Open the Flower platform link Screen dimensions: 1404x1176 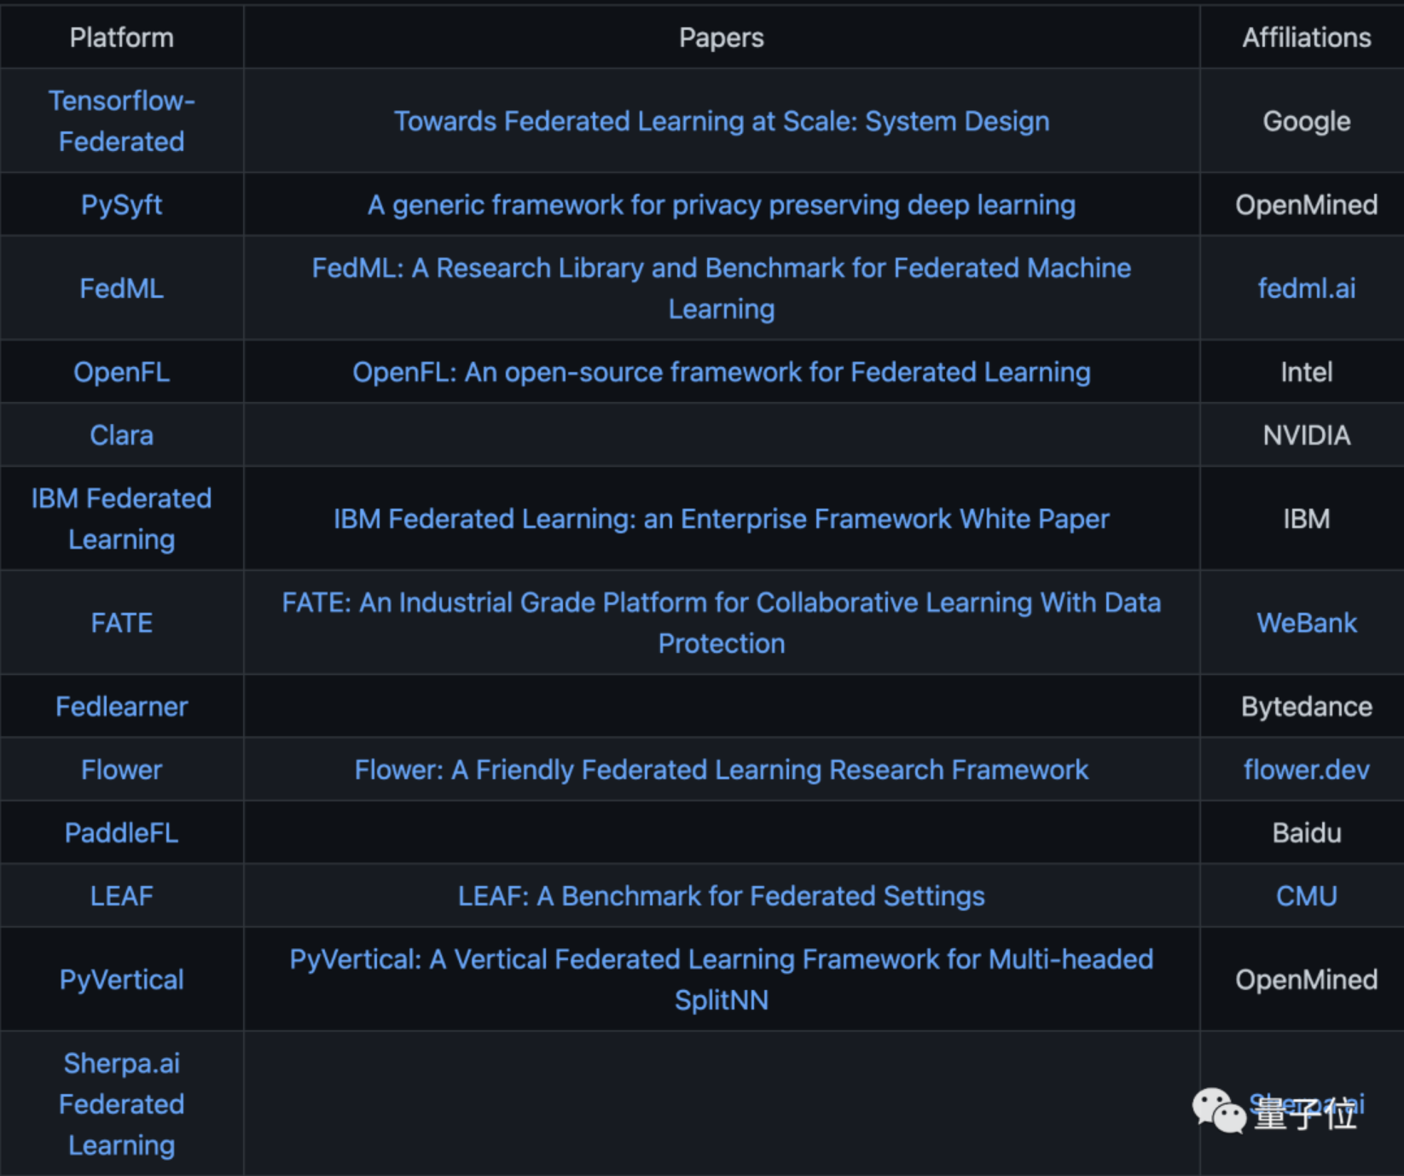122,770
